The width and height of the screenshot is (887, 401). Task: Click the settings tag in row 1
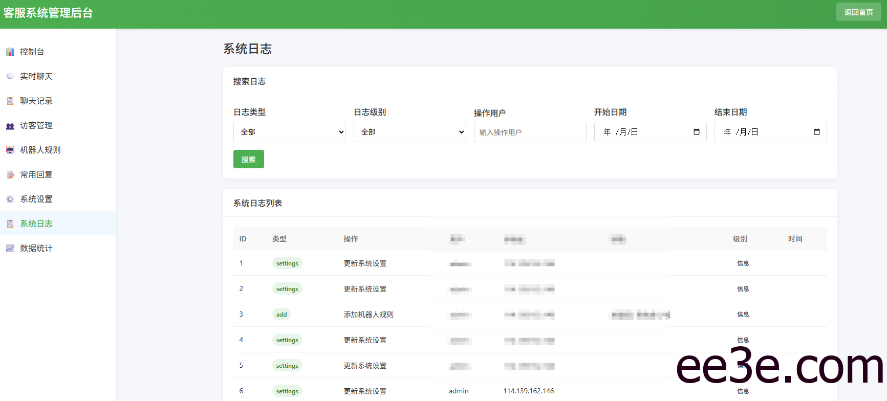click(287, 263)
